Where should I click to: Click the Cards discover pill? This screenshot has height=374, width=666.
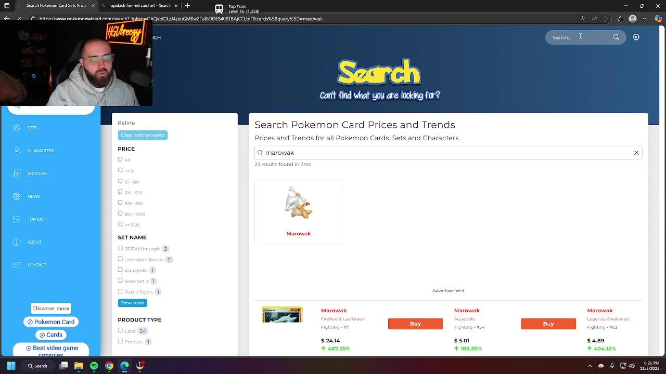pos(51,335)
